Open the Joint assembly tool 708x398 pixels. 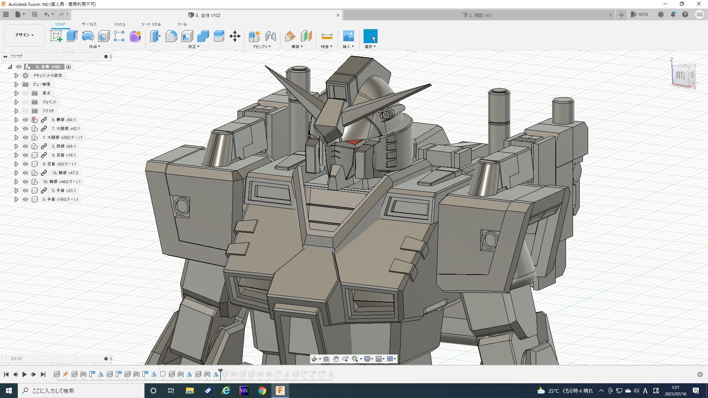pos(271,36)
